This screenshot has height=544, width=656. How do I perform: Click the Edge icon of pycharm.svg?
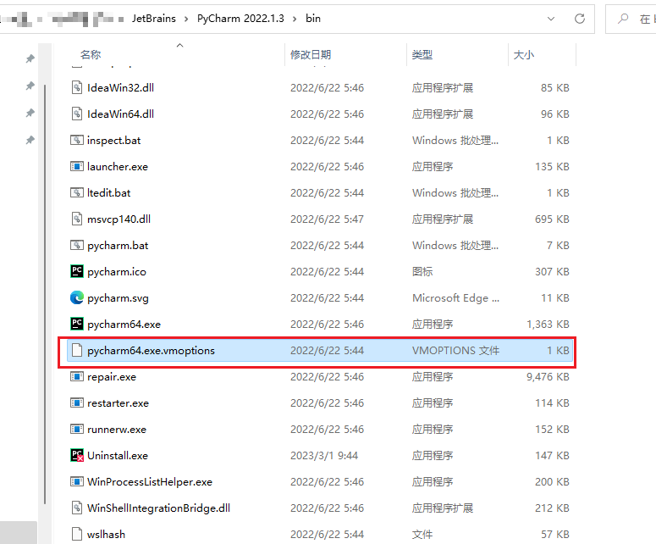76,297
